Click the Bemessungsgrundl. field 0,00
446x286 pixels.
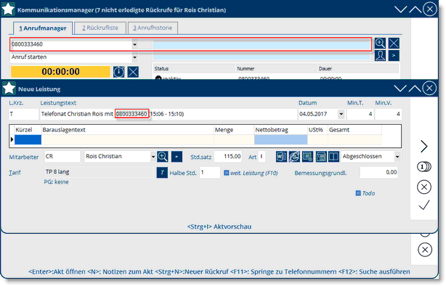[x=379, y=173]
